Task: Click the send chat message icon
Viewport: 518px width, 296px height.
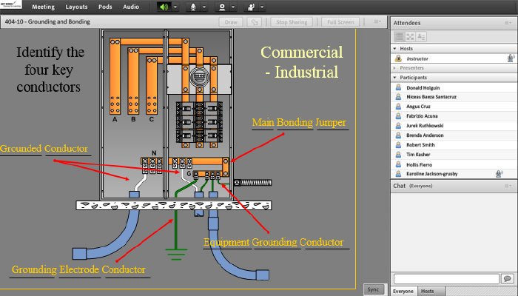Action: tap(505, 278)
